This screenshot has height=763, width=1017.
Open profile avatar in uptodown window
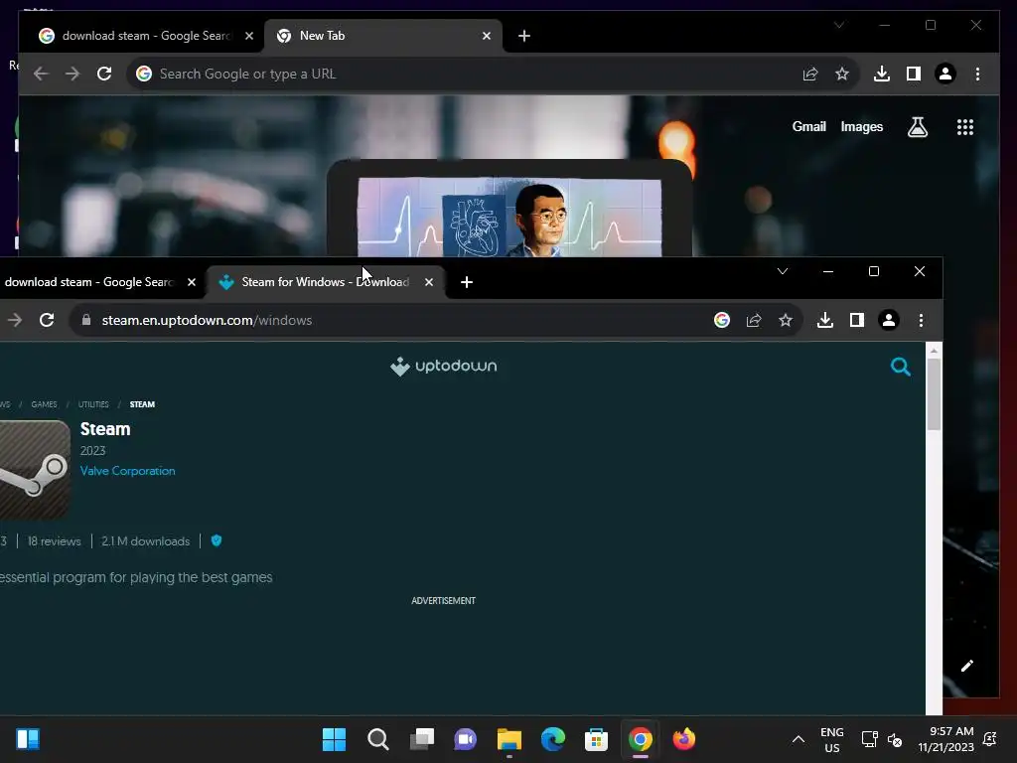[889, 320]
